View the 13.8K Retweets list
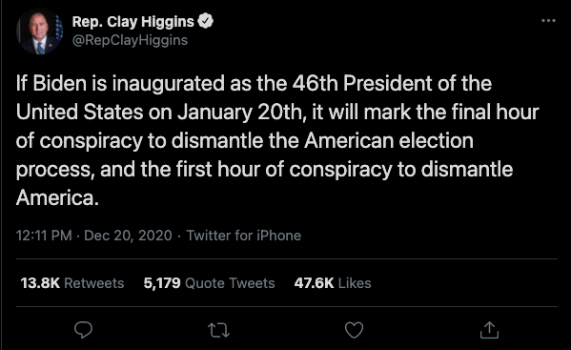This screenshot has width=571, height=350. click(72, 283)
